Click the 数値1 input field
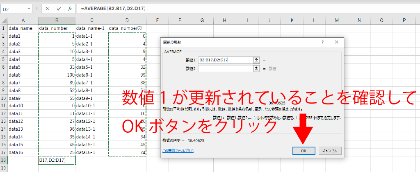The height and width of the screenshot is (172, 420). point(225,60)
